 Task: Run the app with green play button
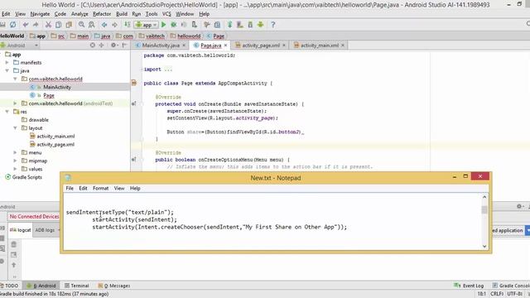tap(164, 25)
